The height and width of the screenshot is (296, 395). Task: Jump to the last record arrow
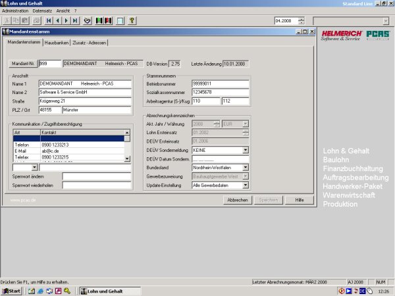75,20
